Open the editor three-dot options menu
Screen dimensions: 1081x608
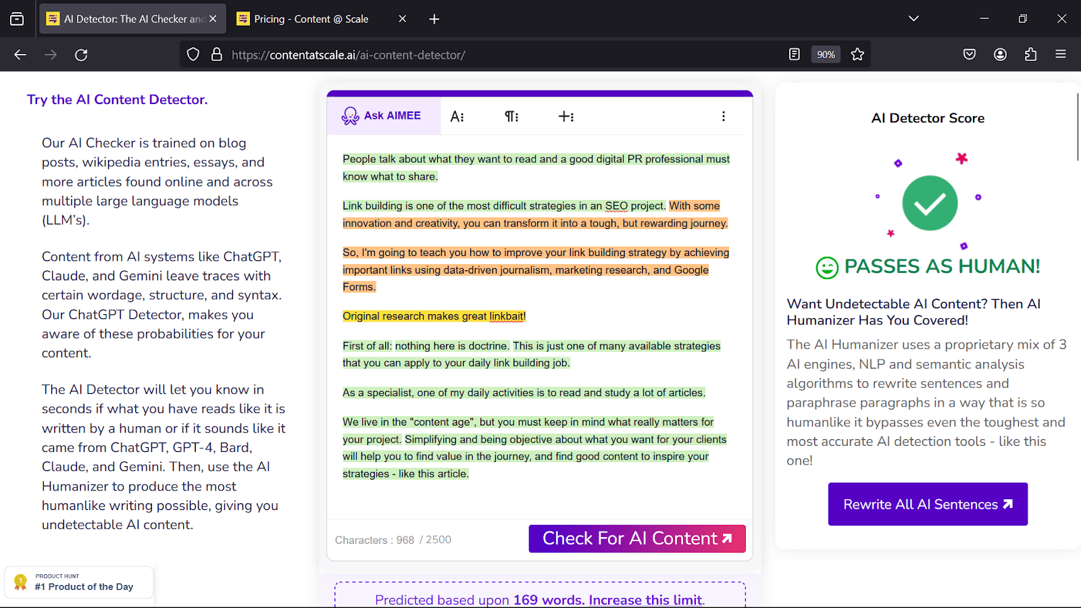tap(724, 116)
